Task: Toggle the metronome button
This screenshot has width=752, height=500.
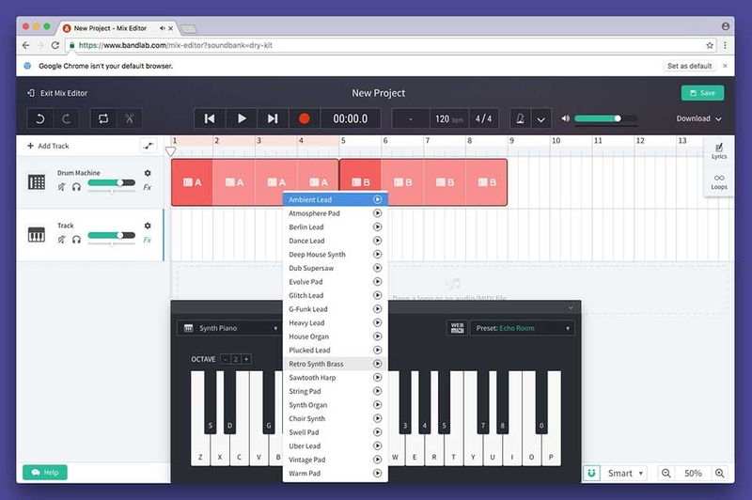Action: click(x=520, y=118)
